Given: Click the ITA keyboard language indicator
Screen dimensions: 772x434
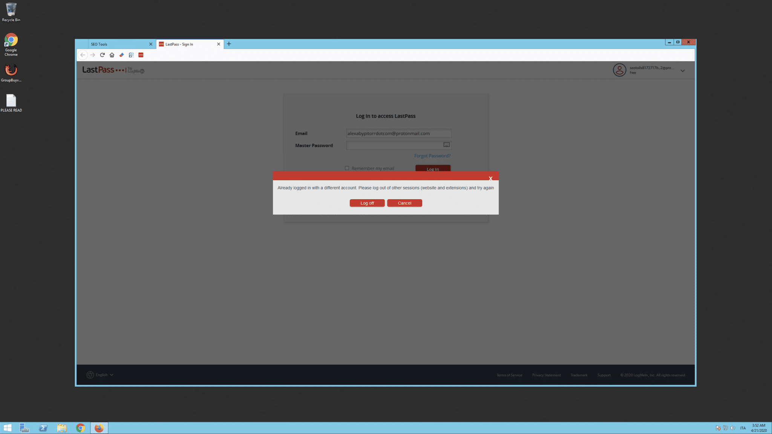Looking at the screenshot, I should click(x=743, y=428).
